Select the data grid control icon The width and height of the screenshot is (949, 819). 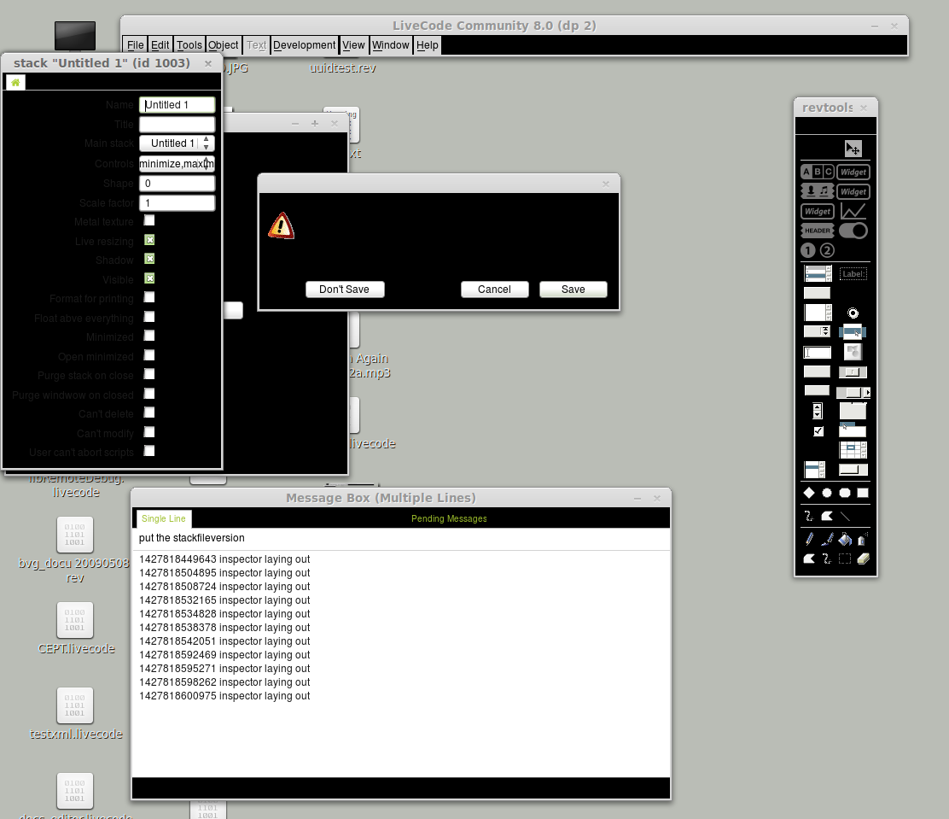tap(853, 450)
